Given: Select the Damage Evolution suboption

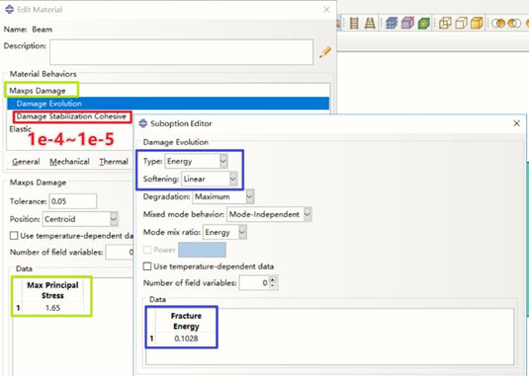Looking at the screenshot, I should point(168,104).
